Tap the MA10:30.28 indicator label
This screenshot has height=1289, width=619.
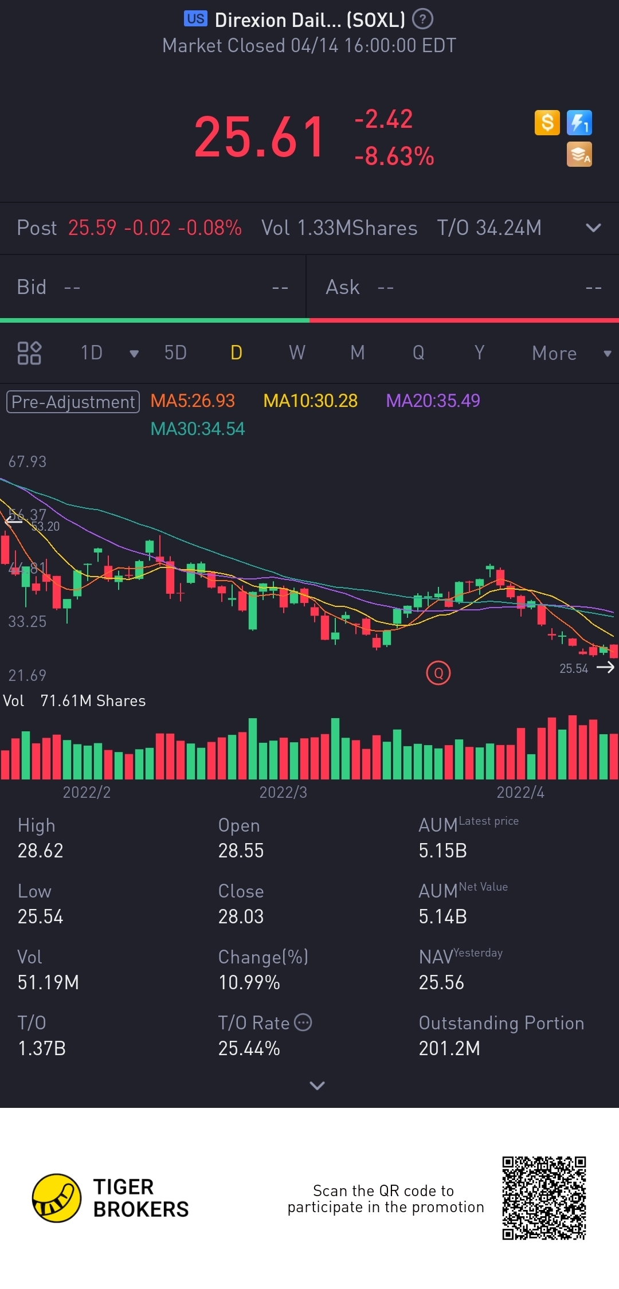[x=310, y=401]
